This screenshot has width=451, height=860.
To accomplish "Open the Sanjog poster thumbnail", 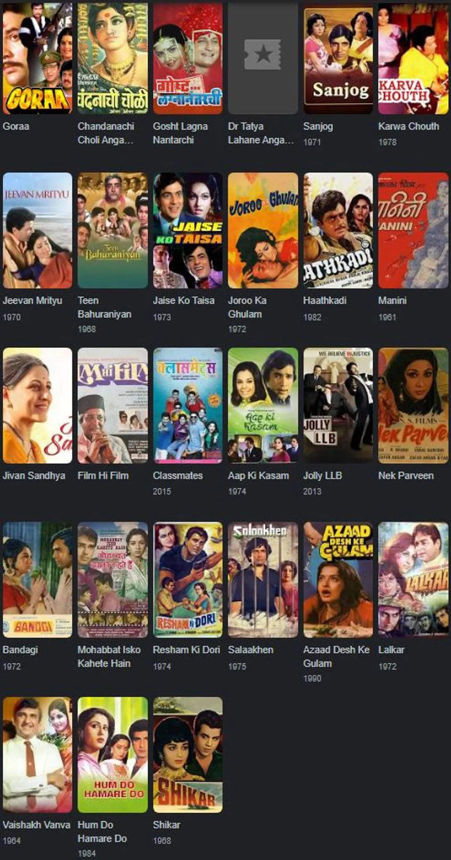I will pyautogui.click(x=338, y=58).
